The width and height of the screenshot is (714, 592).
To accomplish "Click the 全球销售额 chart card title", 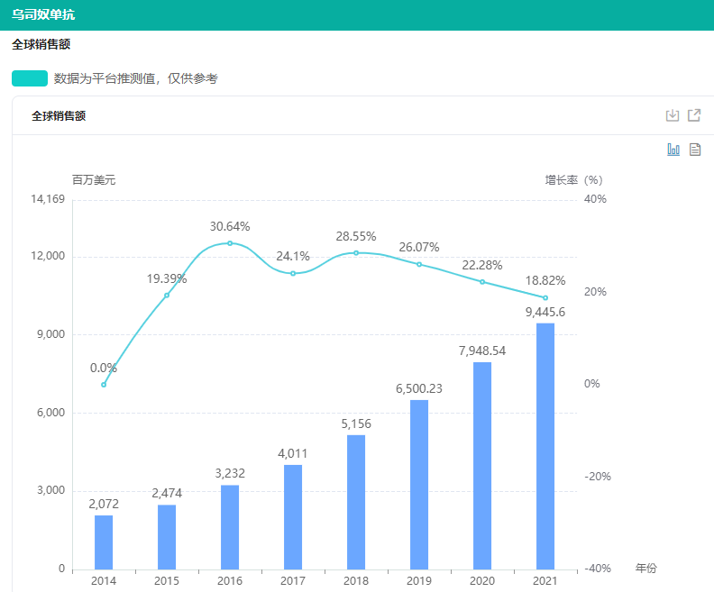I will [x=59, y=115].
